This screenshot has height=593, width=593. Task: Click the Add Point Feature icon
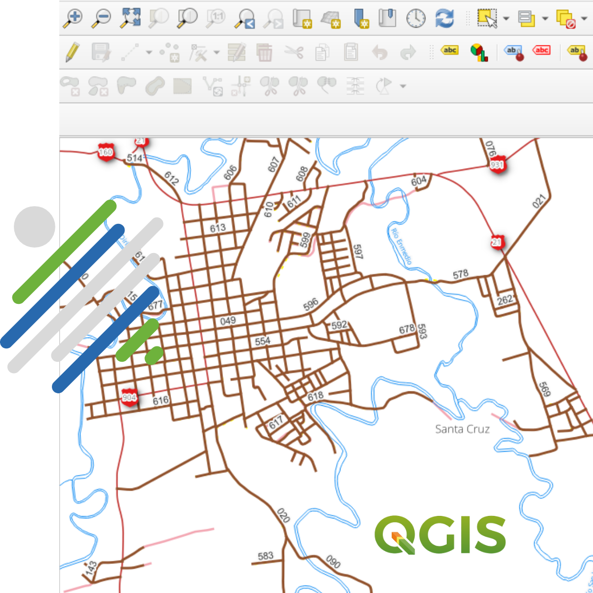(x=169, y=52)
